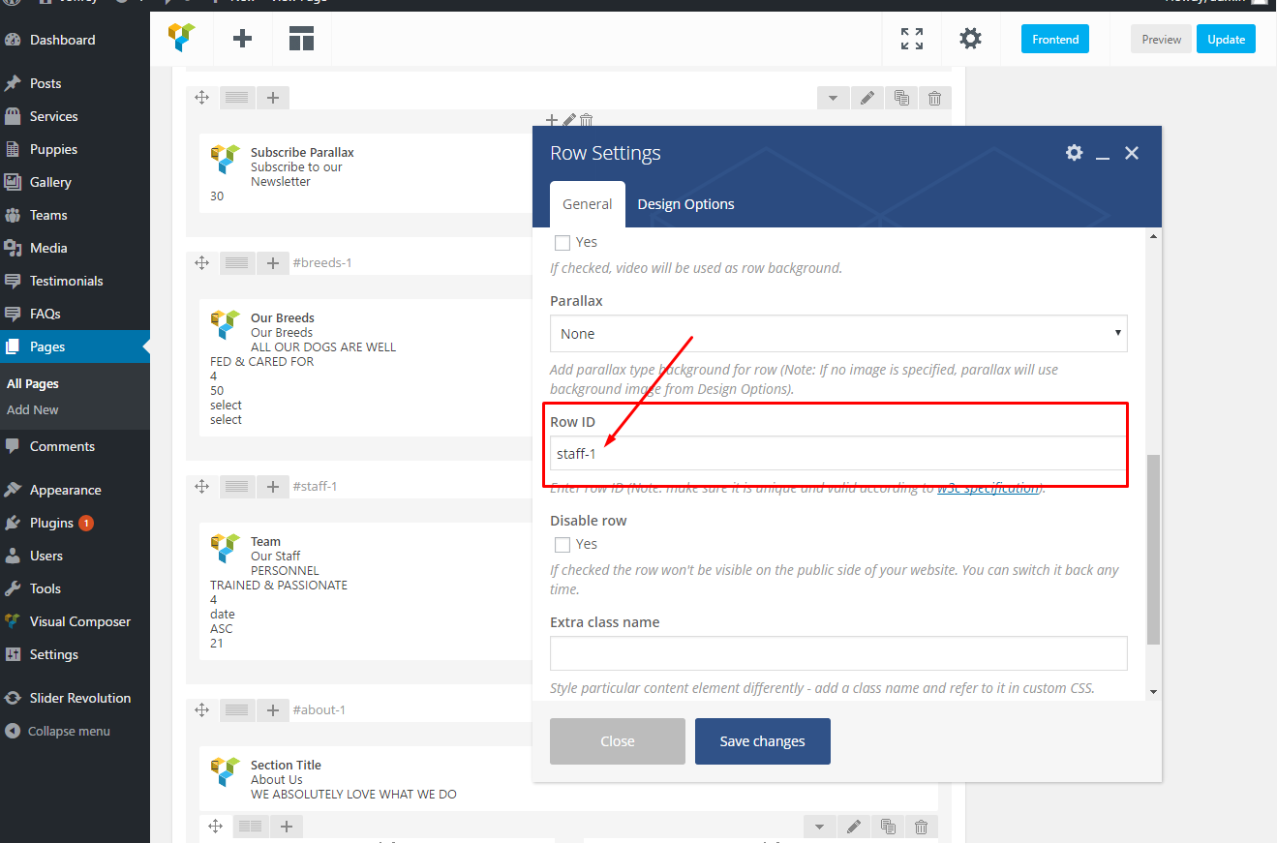1277x843 pixels.
Task: Open the w3c specification link
Action: click(x=988, y=489)
